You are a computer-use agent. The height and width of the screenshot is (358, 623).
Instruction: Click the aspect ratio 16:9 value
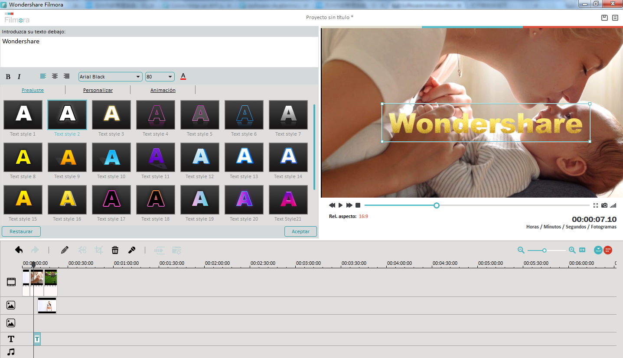point(363,216)
